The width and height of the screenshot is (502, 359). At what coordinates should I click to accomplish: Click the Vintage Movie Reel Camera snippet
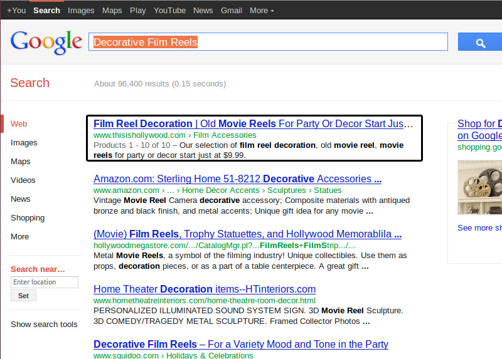(252, 206)
